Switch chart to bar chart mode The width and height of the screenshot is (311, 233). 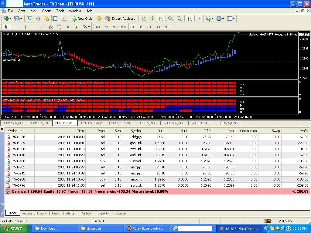[144, 19]
